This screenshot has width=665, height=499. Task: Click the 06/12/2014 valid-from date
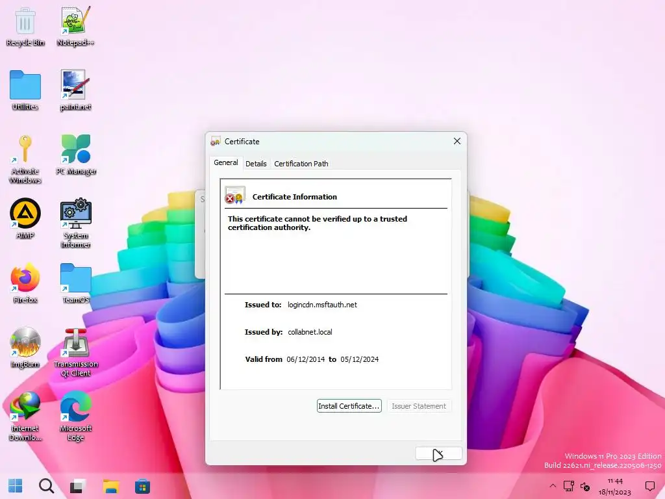[x=305, y=359]
